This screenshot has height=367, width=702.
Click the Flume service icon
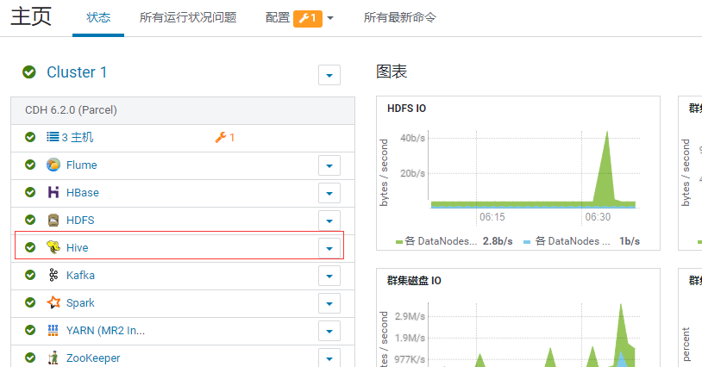click(53, 165)
